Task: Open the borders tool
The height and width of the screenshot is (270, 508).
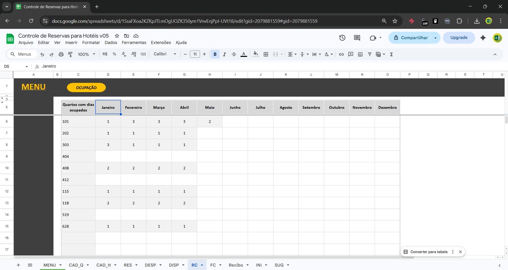Action: tap(266, 54)
